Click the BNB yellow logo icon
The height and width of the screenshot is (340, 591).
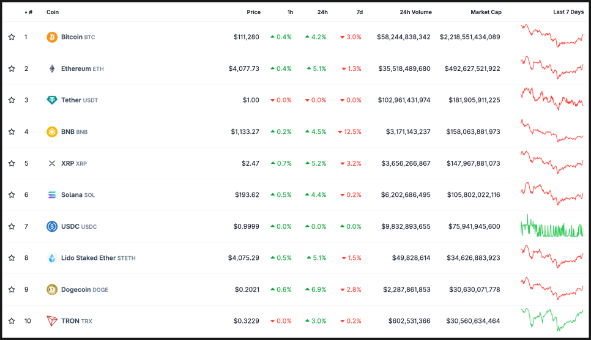pos(52,131)
